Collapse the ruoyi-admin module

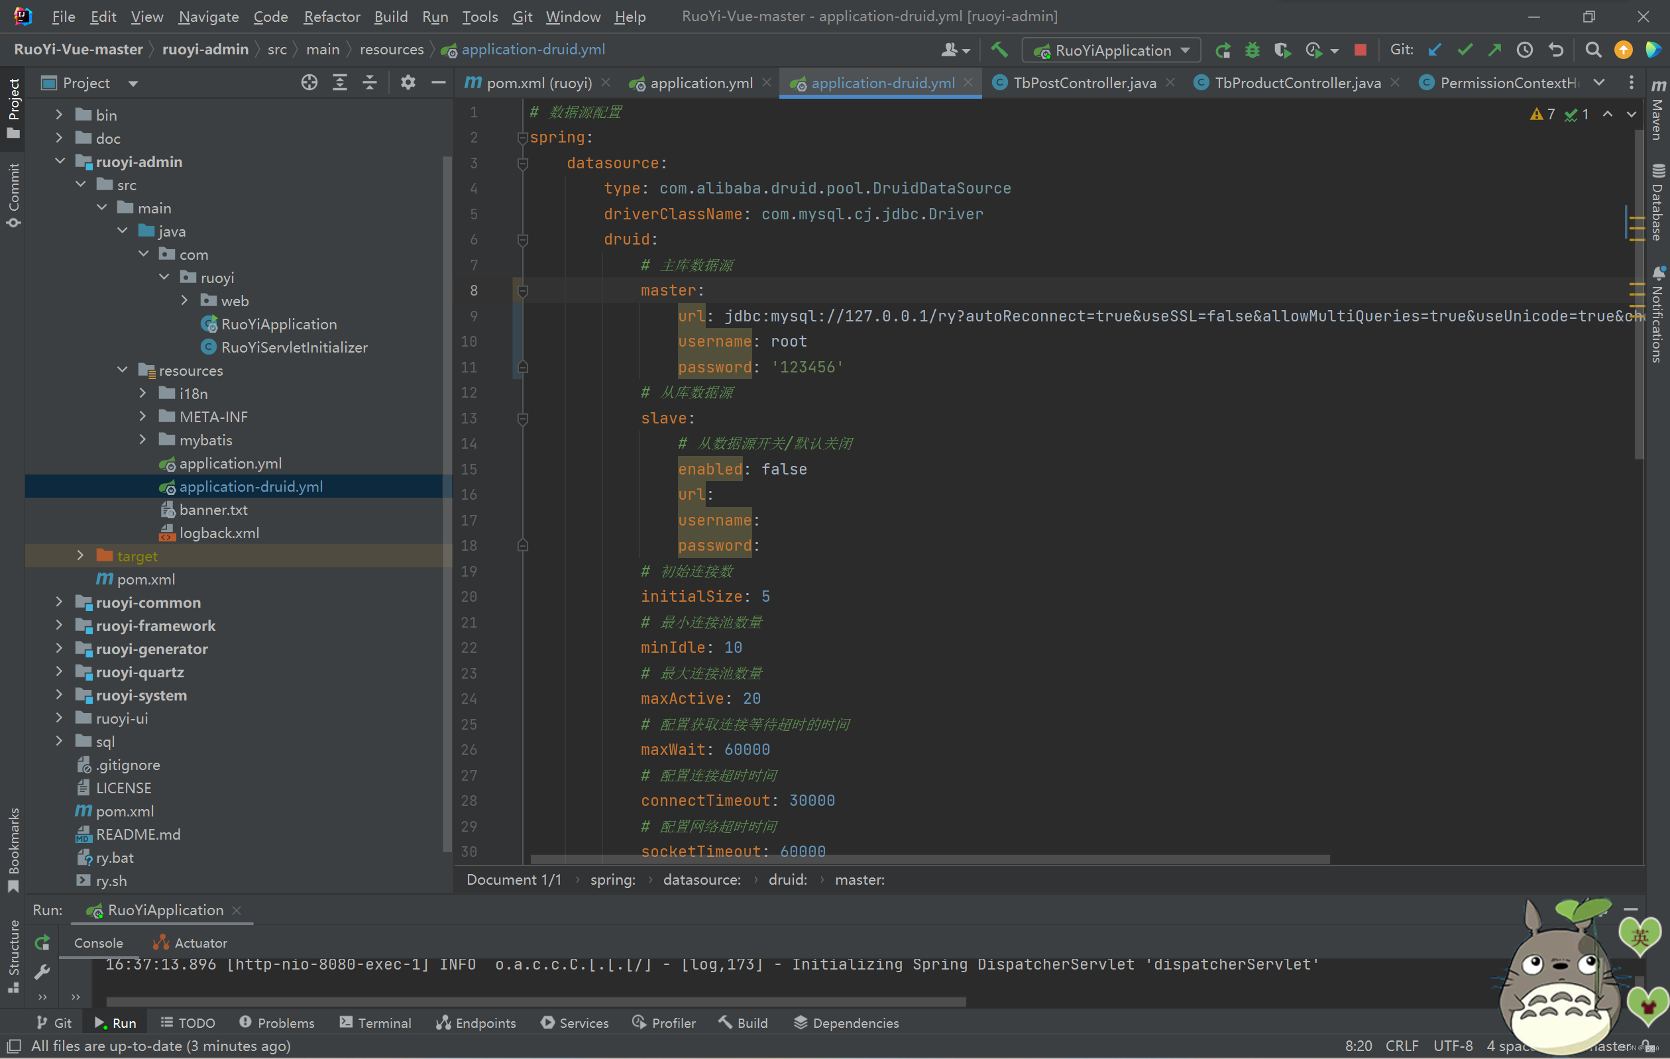coord(60,161)
